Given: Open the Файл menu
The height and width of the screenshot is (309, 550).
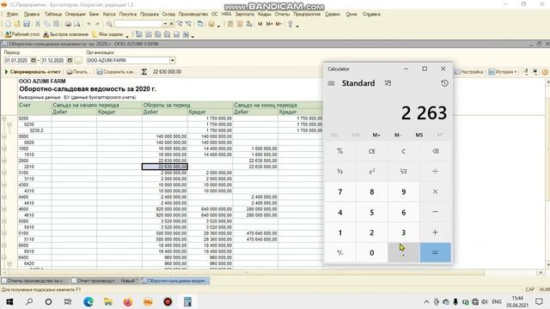Looking at the screenshot, I should 12,14.
